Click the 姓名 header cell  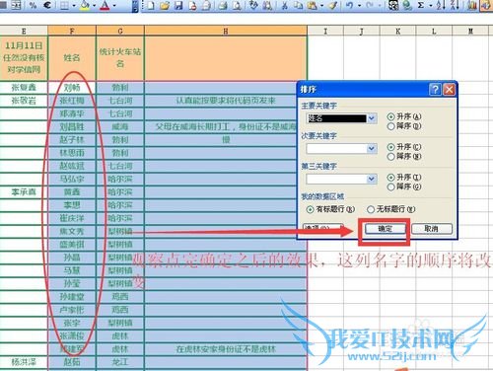point(72,58)
